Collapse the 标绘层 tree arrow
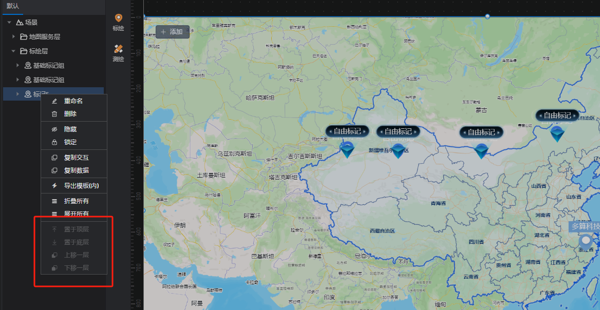This screenshot has width=600, height=310. point(13,51)
